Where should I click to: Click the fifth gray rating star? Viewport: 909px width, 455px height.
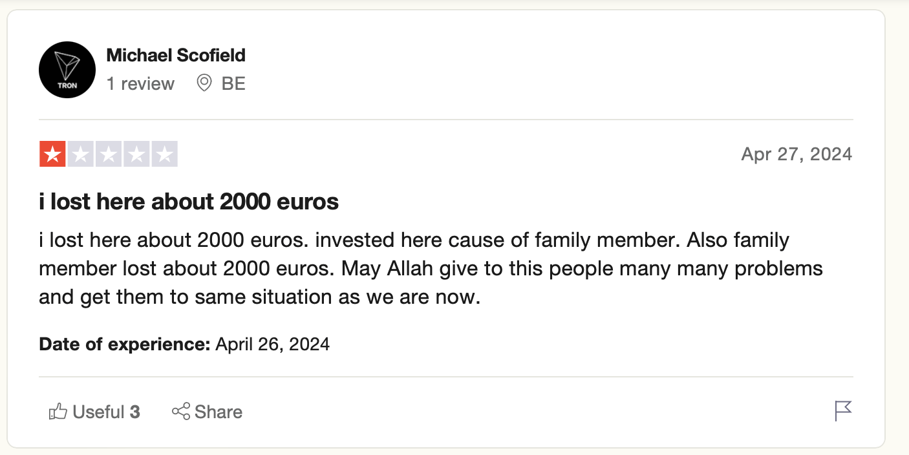pos(164,154)
